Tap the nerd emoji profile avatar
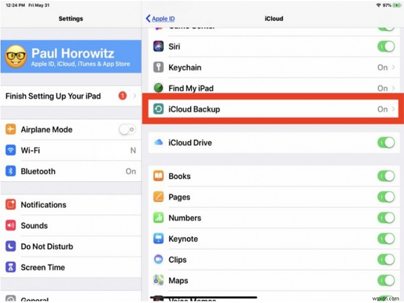 [16, 57]
